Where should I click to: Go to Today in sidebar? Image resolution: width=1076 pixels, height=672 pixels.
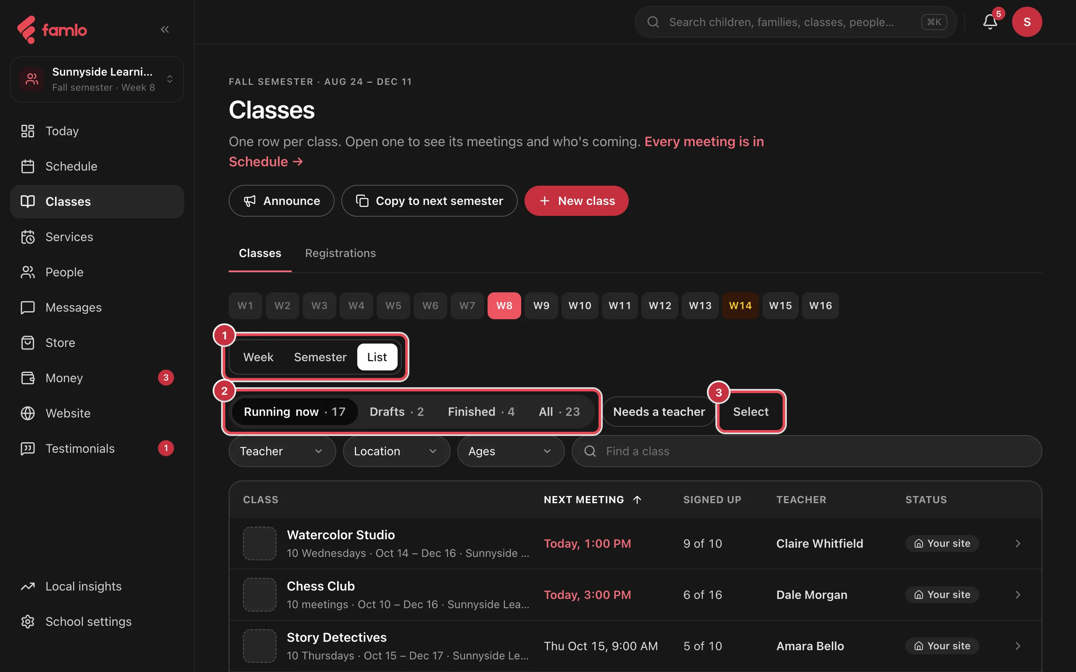(x=97, y=131)
